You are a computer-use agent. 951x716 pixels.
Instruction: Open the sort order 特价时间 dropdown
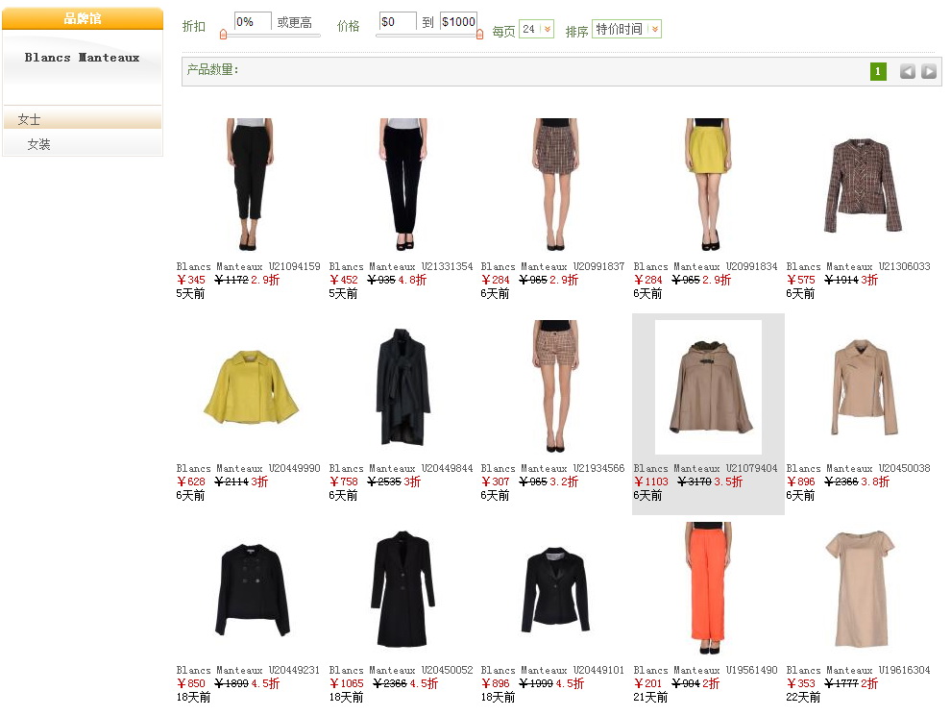pos(626,29)
